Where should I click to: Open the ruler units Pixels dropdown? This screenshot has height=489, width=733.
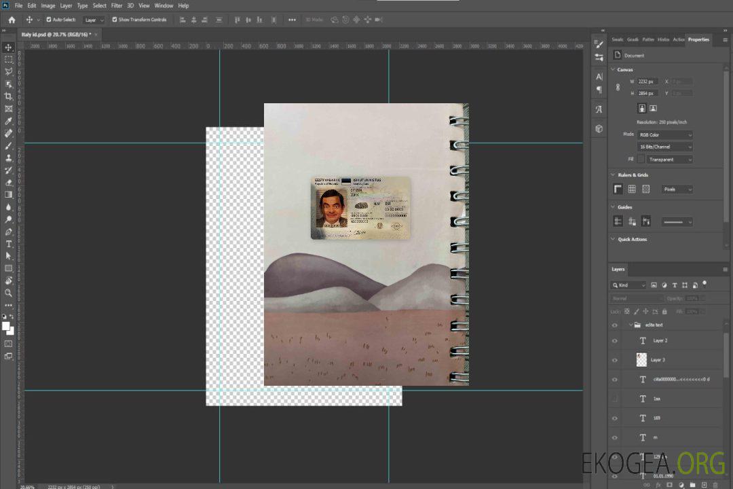pyautogui.click(x=677, y=189)
